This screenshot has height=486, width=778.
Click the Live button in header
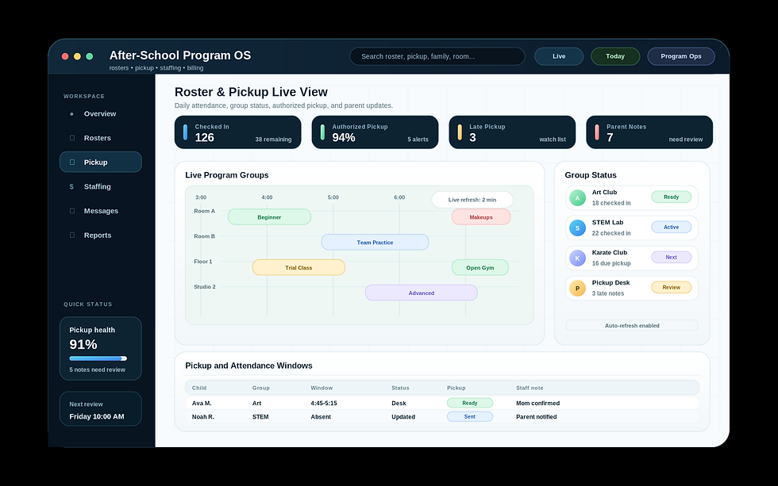click(x=559, y=56)
